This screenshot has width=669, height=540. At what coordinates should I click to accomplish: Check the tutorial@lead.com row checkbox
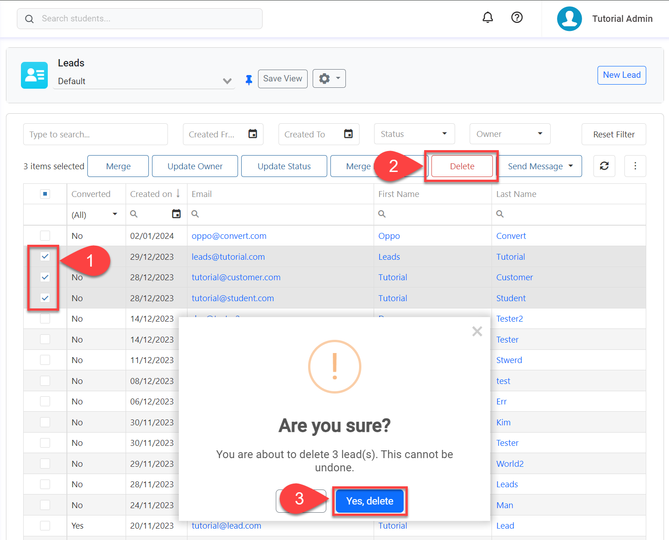[45, 525]
